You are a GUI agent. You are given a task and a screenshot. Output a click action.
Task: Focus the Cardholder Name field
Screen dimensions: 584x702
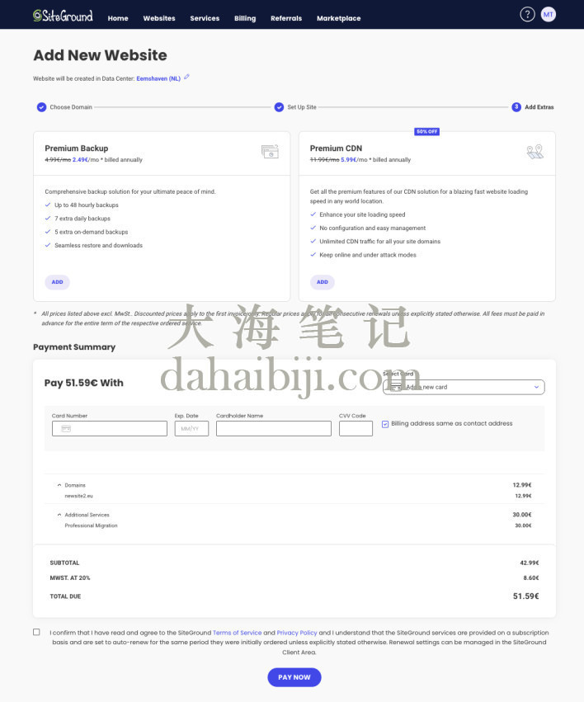click(x=274, y=428)
